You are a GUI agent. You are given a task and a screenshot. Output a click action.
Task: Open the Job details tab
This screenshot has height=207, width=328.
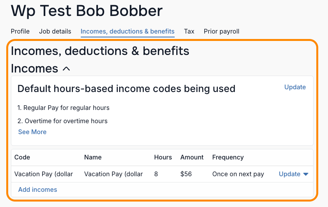[55, 31]
